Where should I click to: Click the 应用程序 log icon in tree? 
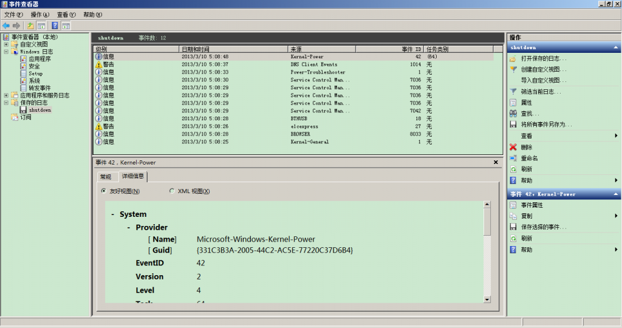click(24, 59)
